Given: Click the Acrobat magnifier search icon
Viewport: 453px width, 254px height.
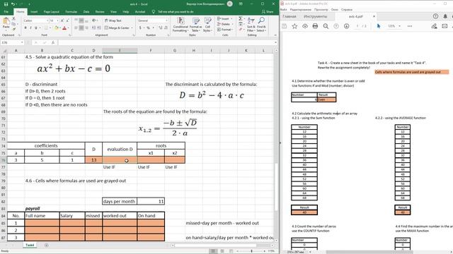Looking at the screenshot, I should click(x=326, y=26).
